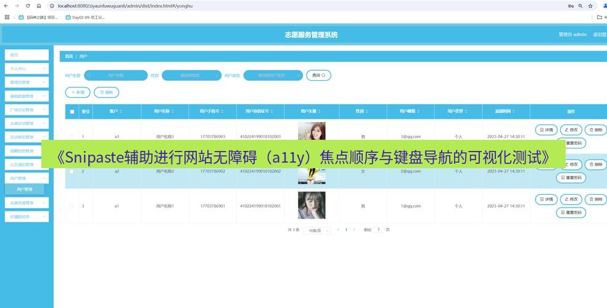Reload the page with refresh icon

tap(28, 6)
